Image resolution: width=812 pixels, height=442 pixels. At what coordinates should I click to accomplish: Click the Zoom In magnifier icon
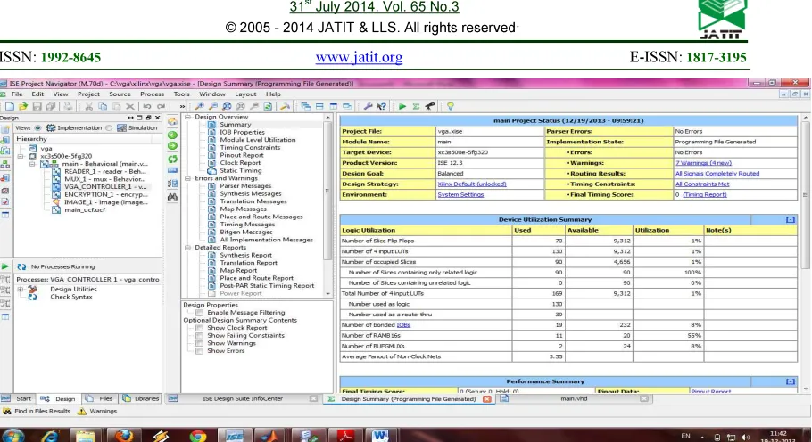pos(199,107)
